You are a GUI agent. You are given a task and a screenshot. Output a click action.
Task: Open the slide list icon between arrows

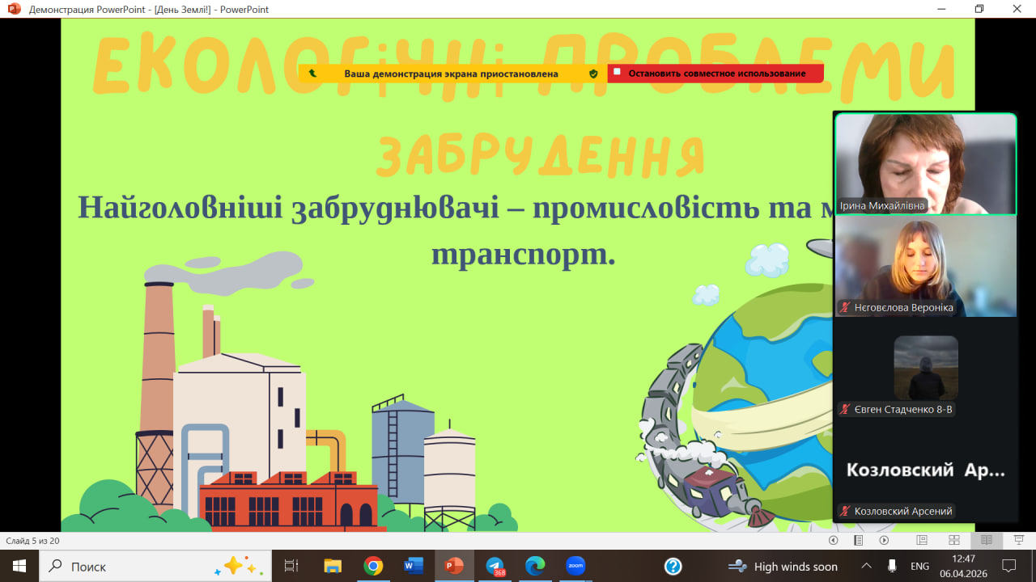click(x=858, y=540)
